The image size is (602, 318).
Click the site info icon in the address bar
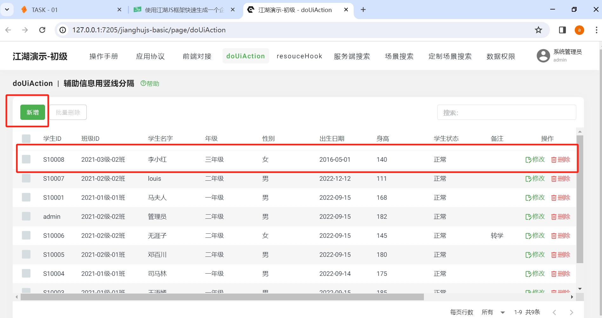pos(63,30)
